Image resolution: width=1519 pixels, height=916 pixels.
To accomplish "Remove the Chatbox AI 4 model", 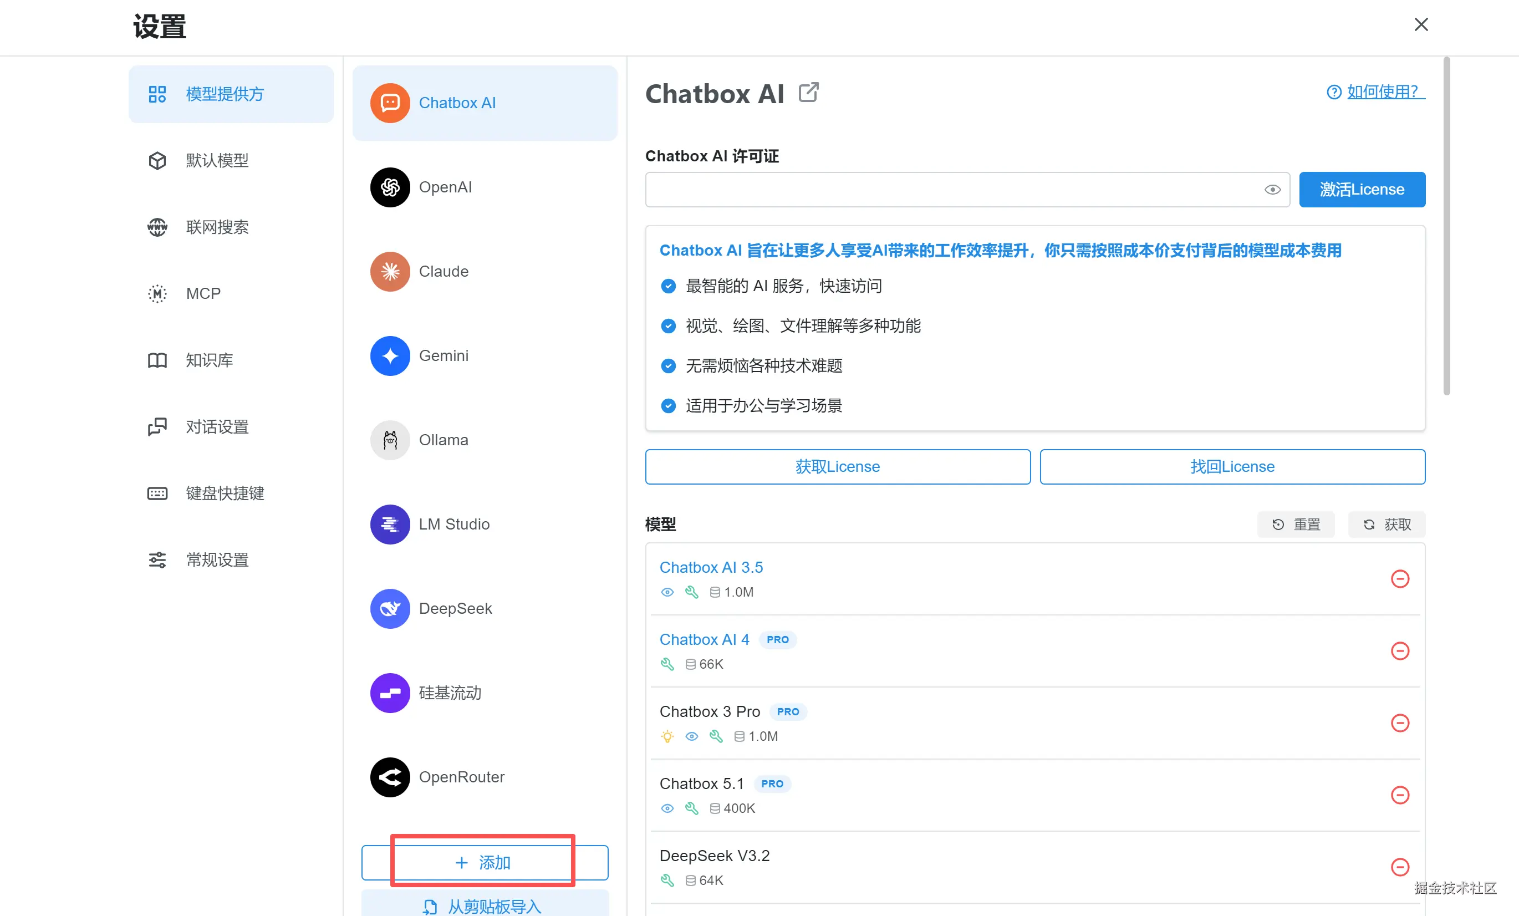I will pyautogui.click(x=1400, y=651).
